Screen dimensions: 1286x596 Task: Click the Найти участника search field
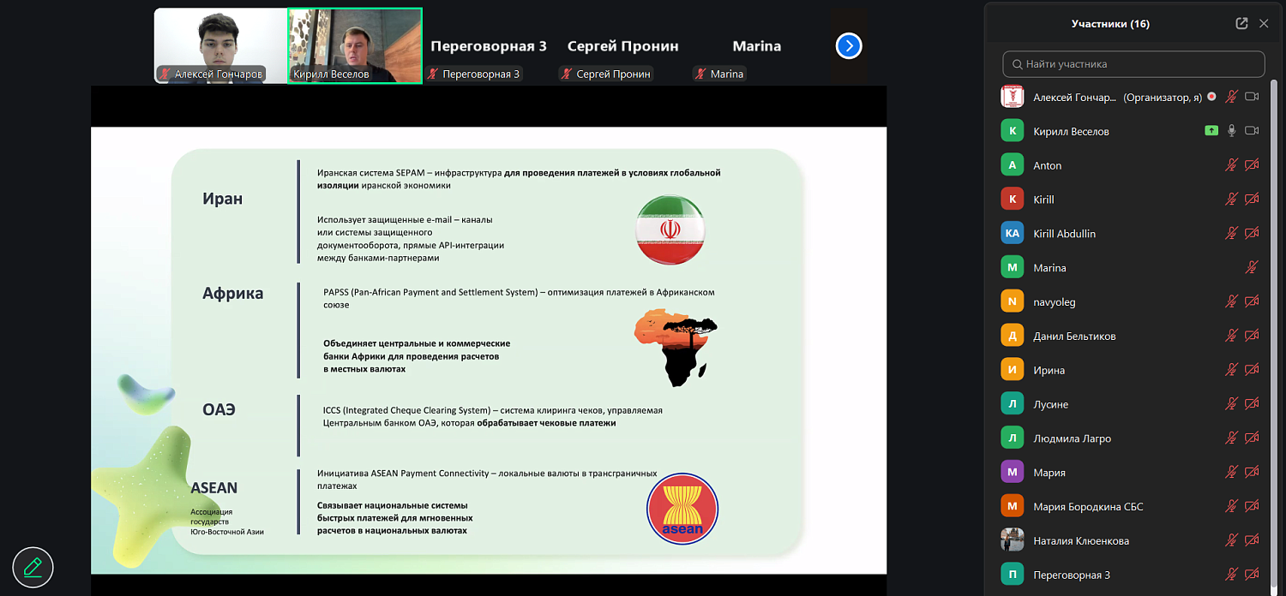[x=1133, y=64]
